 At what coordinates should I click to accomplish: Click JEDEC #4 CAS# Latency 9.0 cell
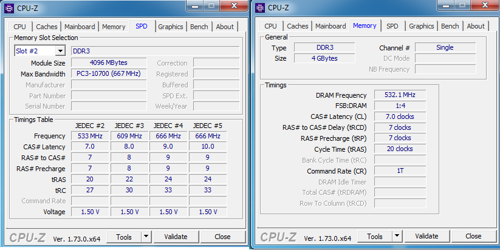pyautogui.click(x=168, y=146)
